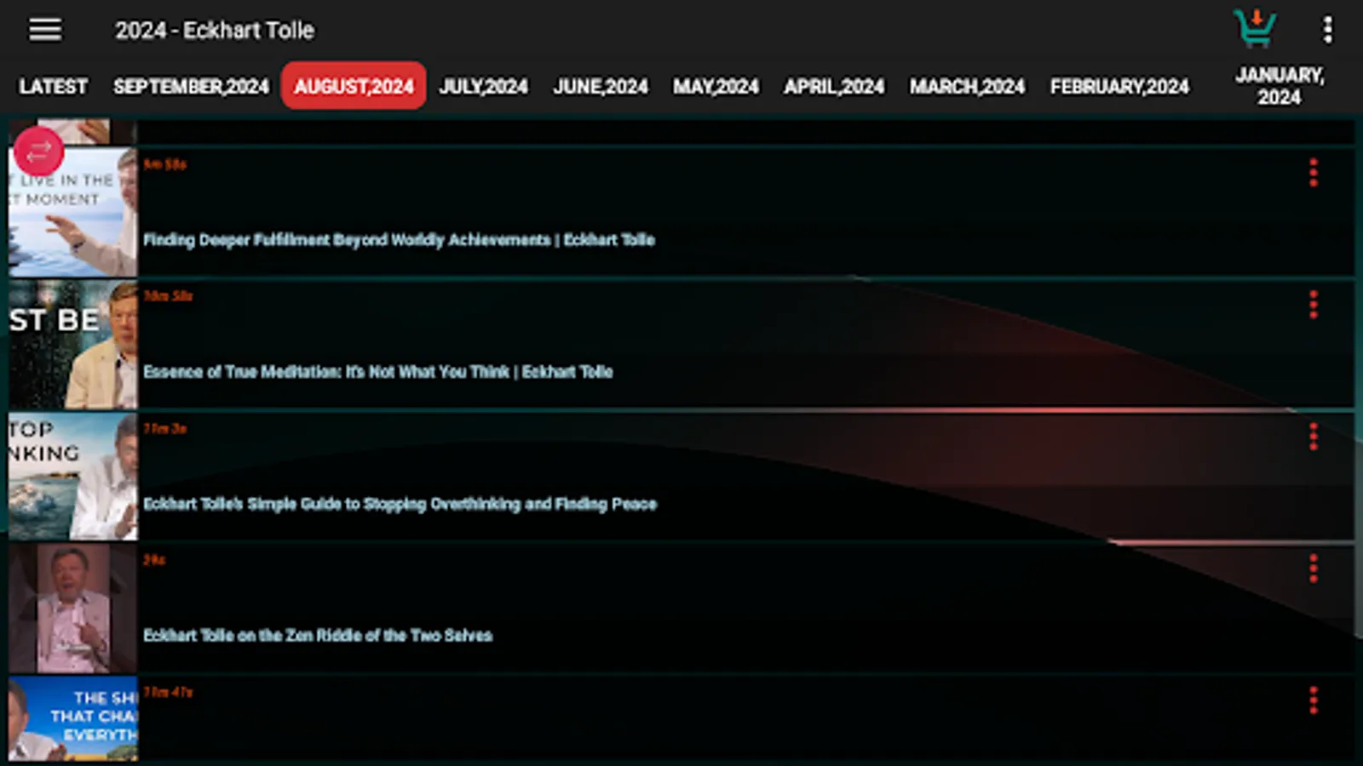
Task: Tap the red swap floating button
Action: pyautogui.click(x=38, y=151)
